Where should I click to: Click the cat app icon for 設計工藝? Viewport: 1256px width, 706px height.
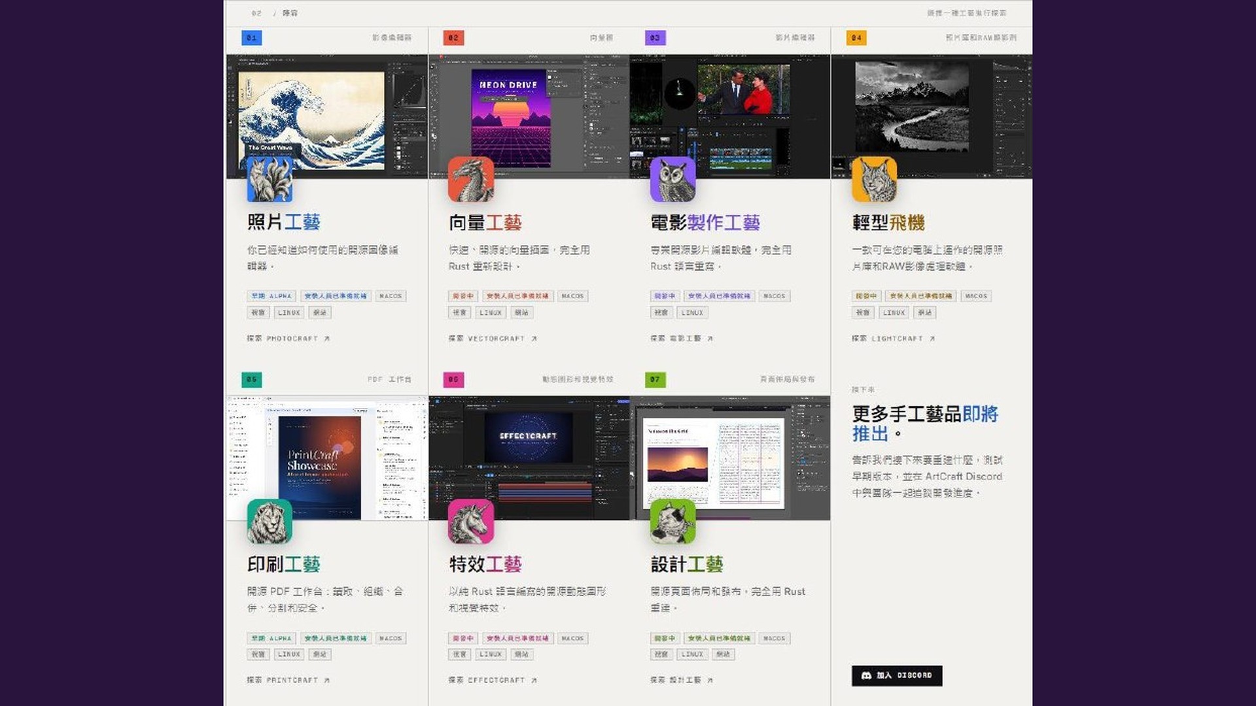[x=672, y=522]
